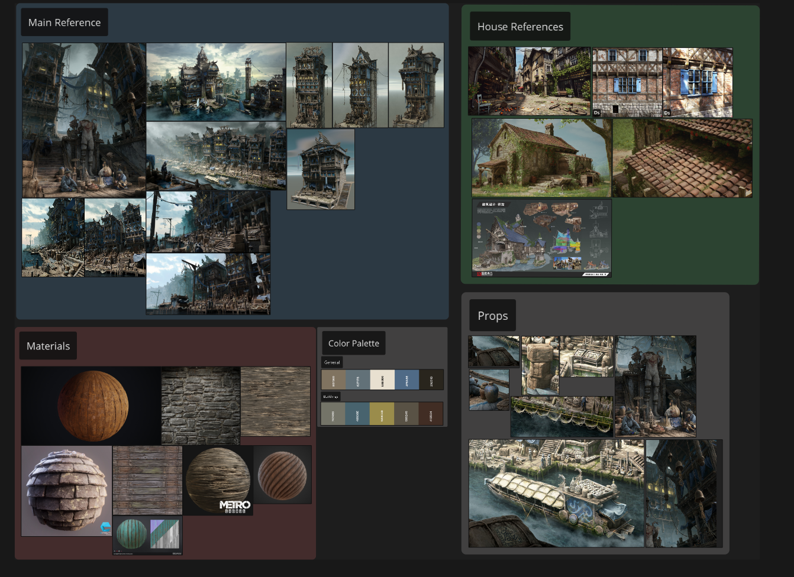Select the harbor crane image at bottom of Main Reference
The image size is (794, 577).
(208, 284)
